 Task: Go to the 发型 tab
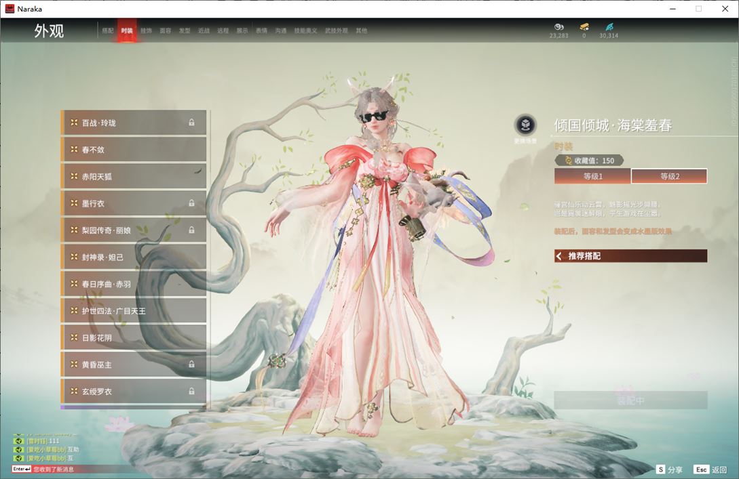[185, 30]
